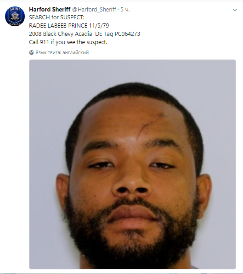This screenshot has height=274, width=243.
Task: Click the sheriff badge star in avatar
Action: point(15,16)
